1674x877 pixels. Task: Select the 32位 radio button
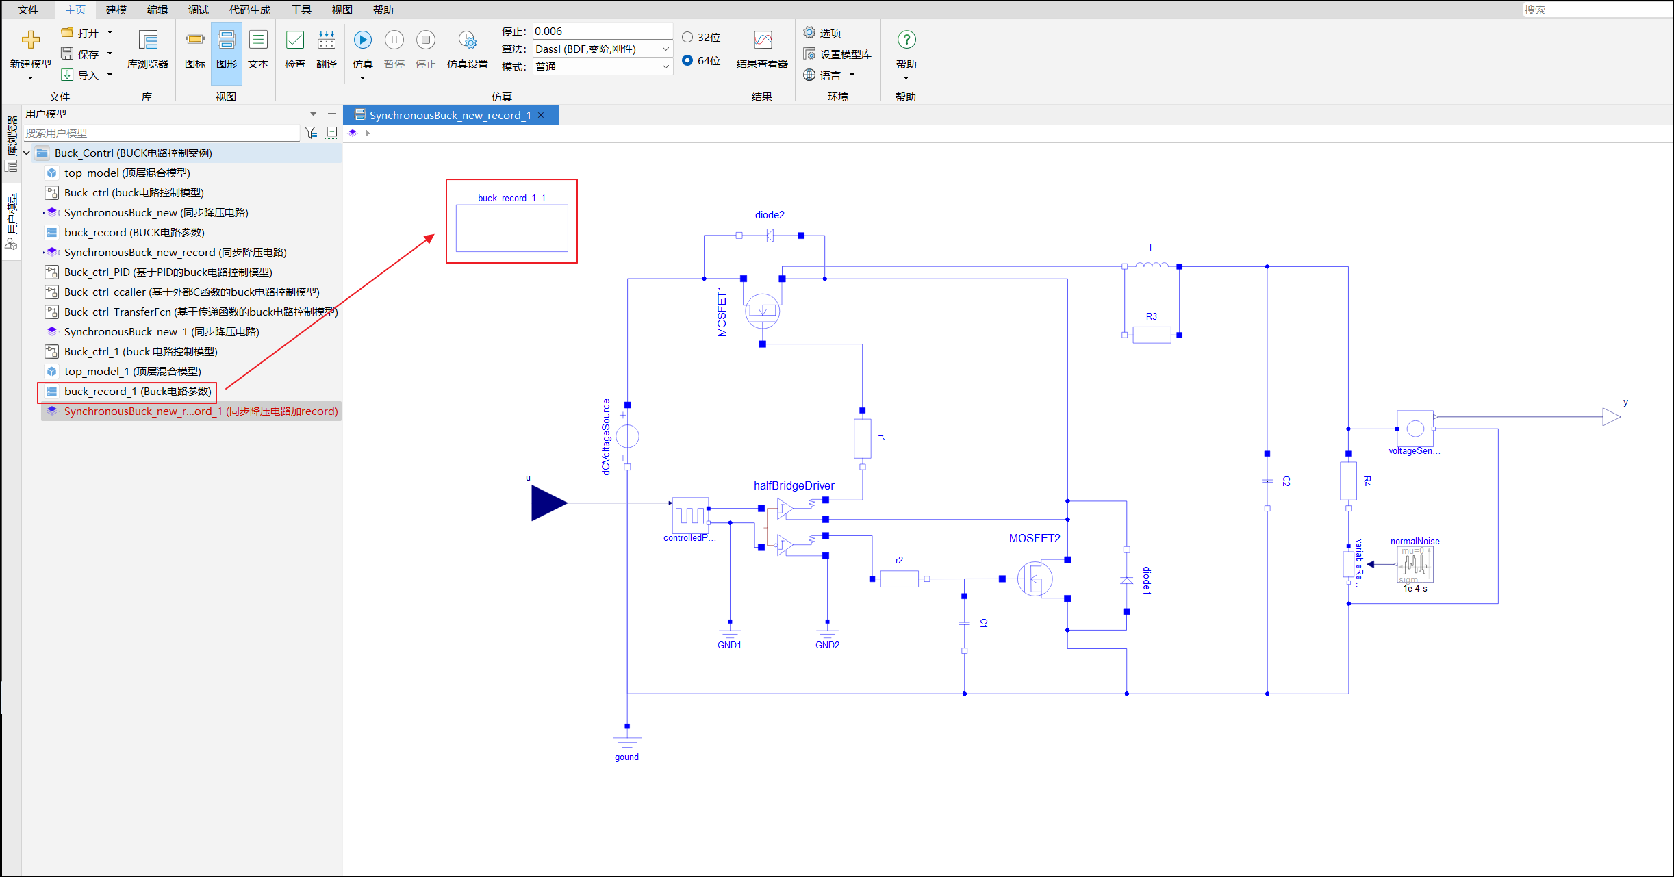687,37
